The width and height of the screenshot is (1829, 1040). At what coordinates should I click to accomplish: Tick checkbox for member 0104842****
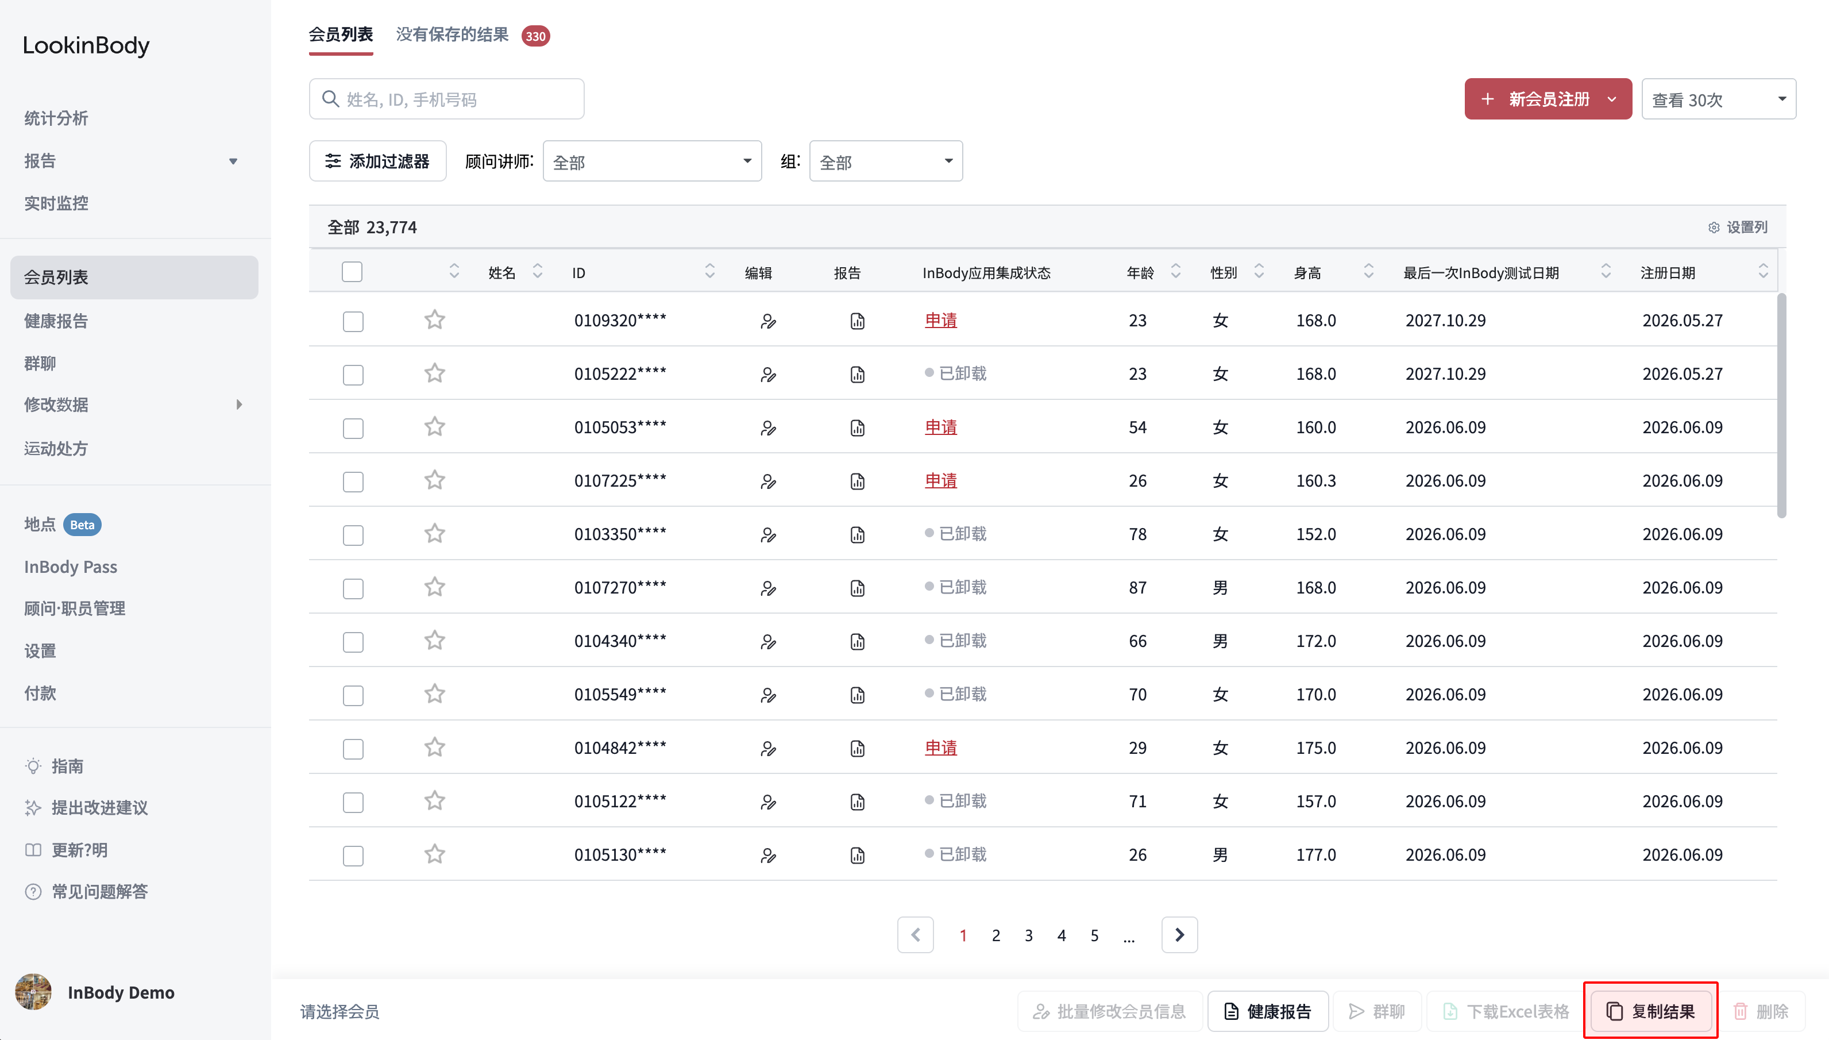coord(353,749)
